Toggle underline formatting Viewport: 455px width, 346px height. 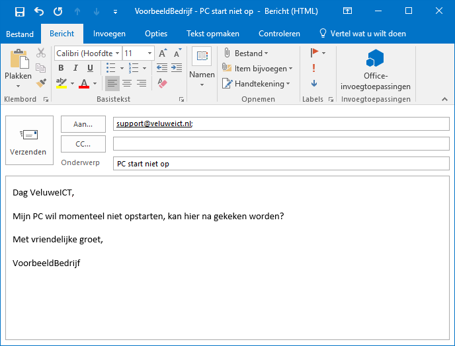click(90, 68)
